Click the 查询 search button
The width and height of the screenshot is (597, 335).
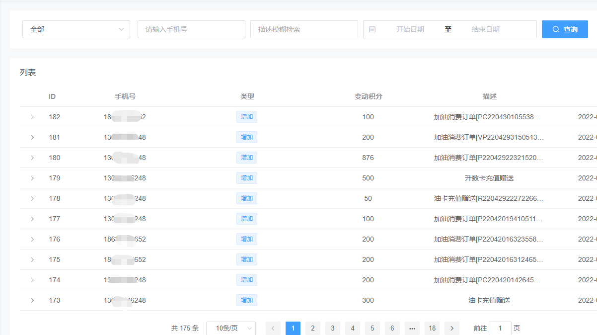(565, 29)
